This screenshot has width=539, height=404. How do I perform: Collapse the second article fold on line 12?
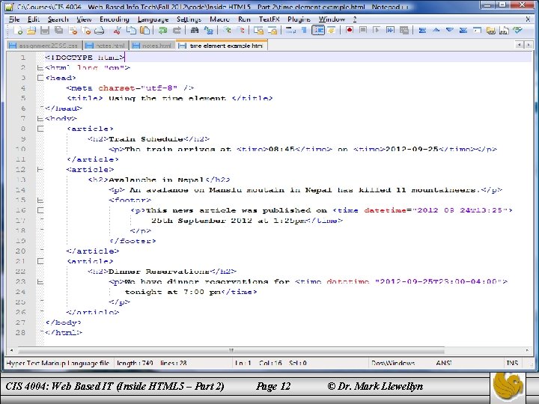(40, 169)
